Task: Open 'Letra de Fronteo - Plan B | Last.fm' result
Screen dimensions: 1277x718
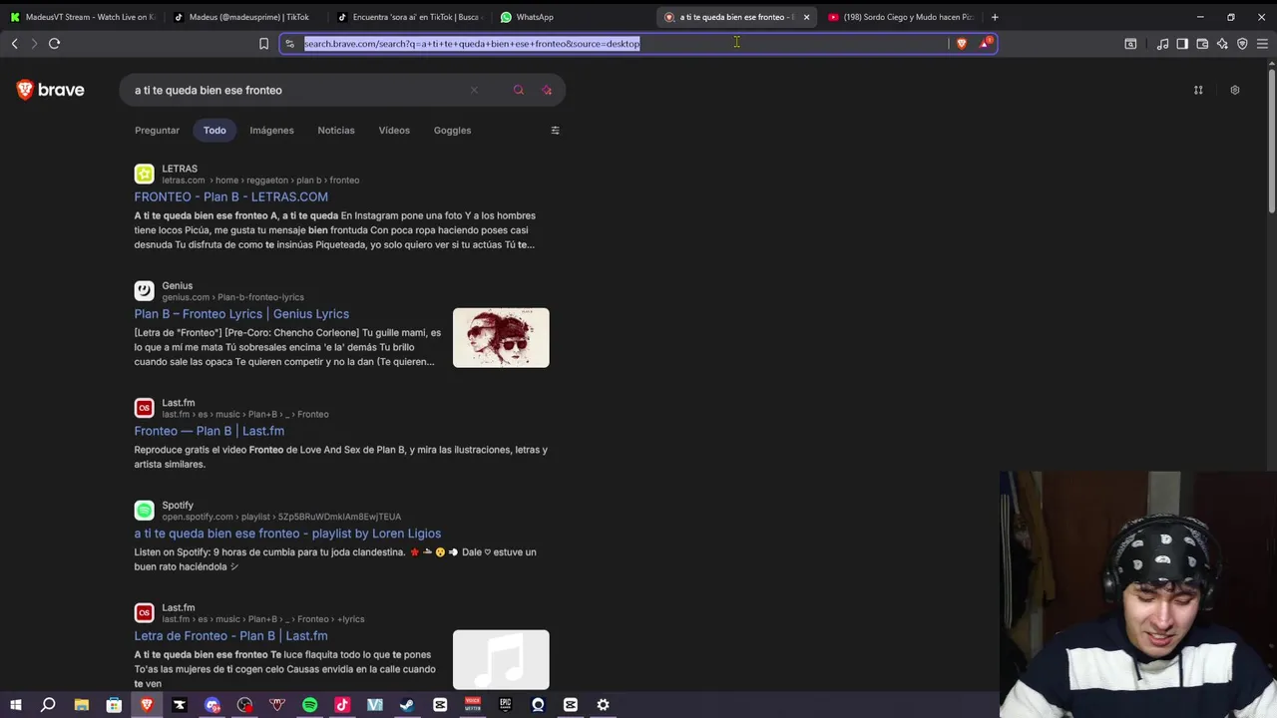Action: point(230,636)
